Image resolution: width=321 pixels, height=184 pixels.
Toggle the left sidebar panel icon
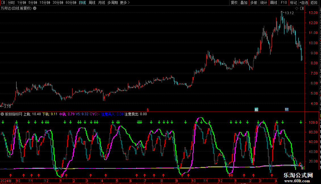(x=3, y=3)
